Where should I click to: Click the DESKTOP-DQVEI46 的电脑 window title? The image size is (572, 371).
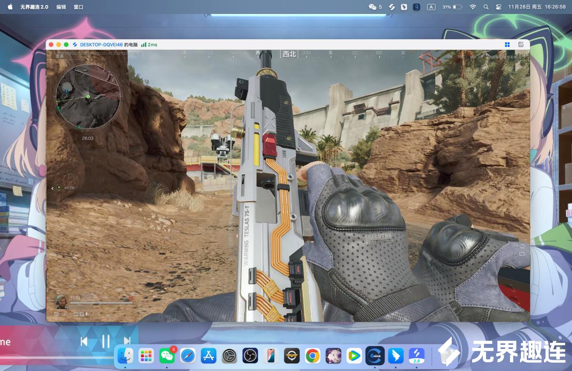(x=108, y=45)
